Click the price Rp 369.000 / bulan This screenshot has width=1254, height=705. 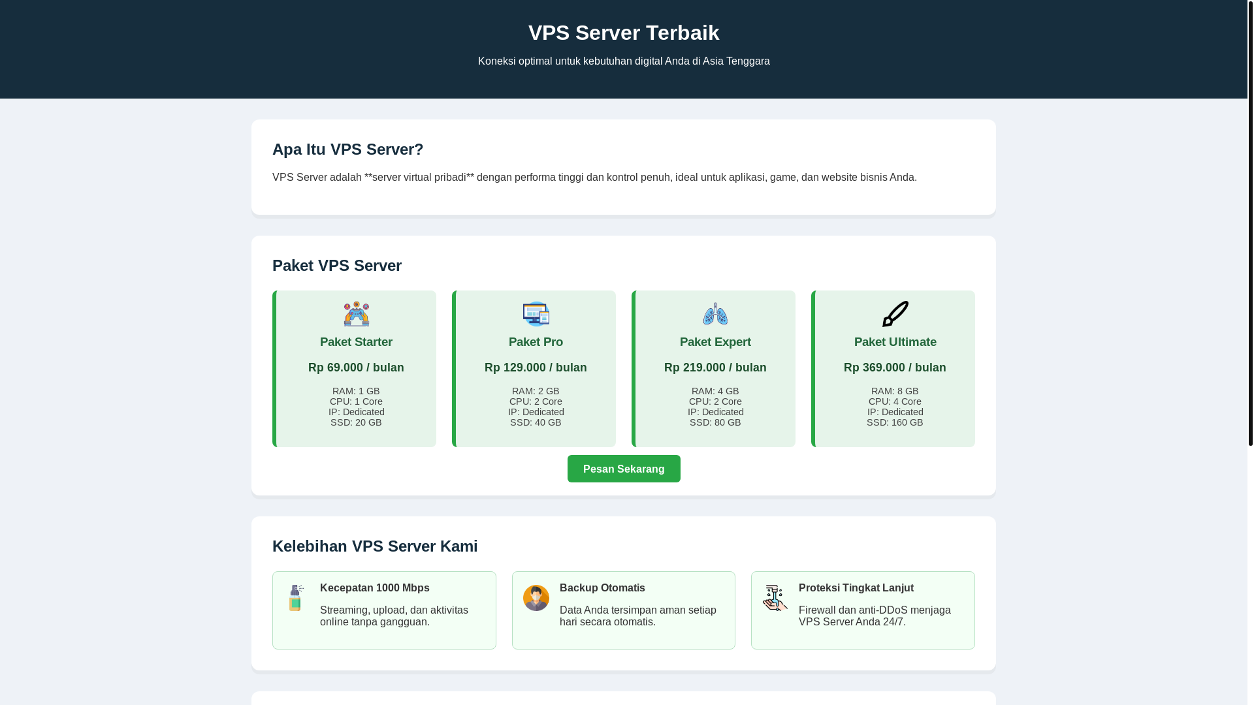tap(895, 368)
